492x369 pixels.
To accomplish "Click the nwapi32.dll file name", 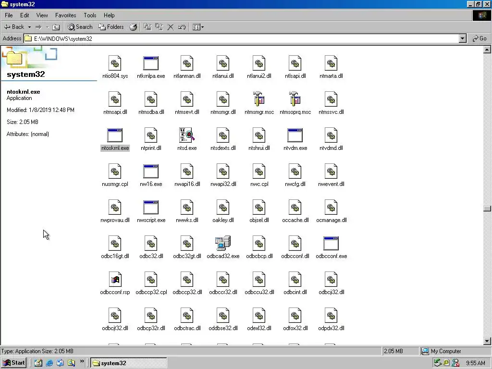I will [x=223, y=184].
